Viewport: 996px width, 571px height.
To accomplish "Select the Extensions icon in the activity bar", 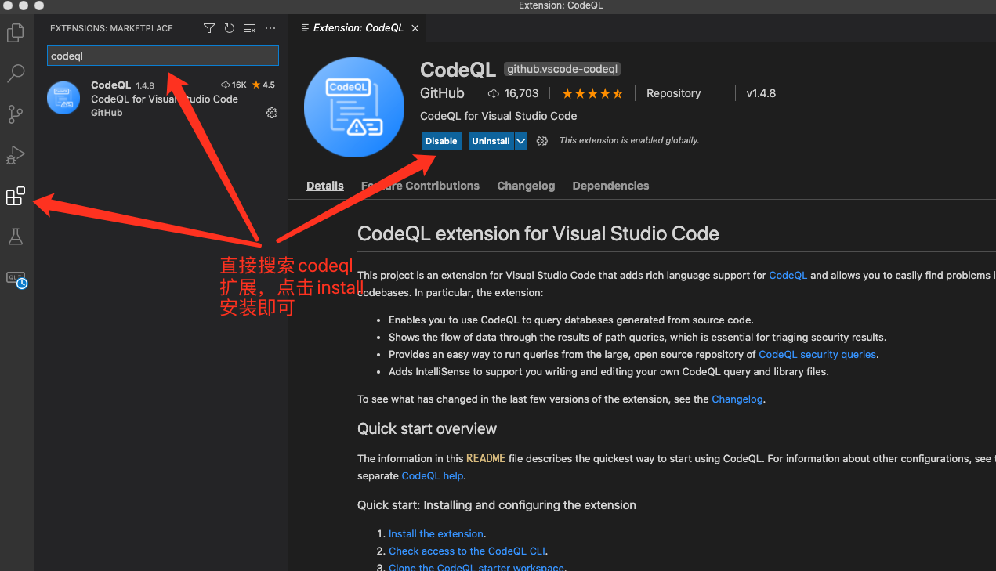I will tap(16, 196).
